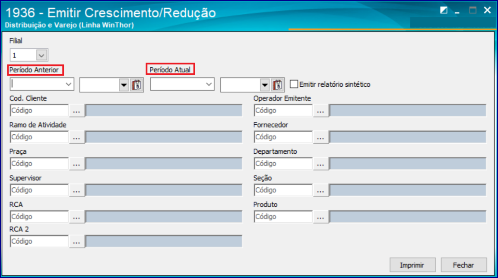This screenshot has height=278, width=498.
Task: Open Departamento lookup ellipsis button
Action: [320, 164]
